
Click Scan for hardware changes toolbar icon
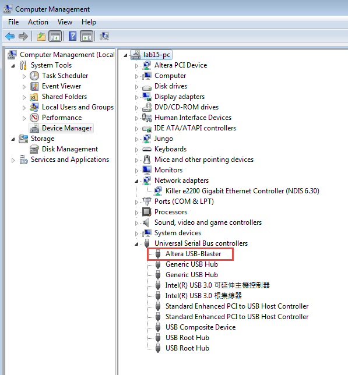pyautogui.click(x=104, y=36)
